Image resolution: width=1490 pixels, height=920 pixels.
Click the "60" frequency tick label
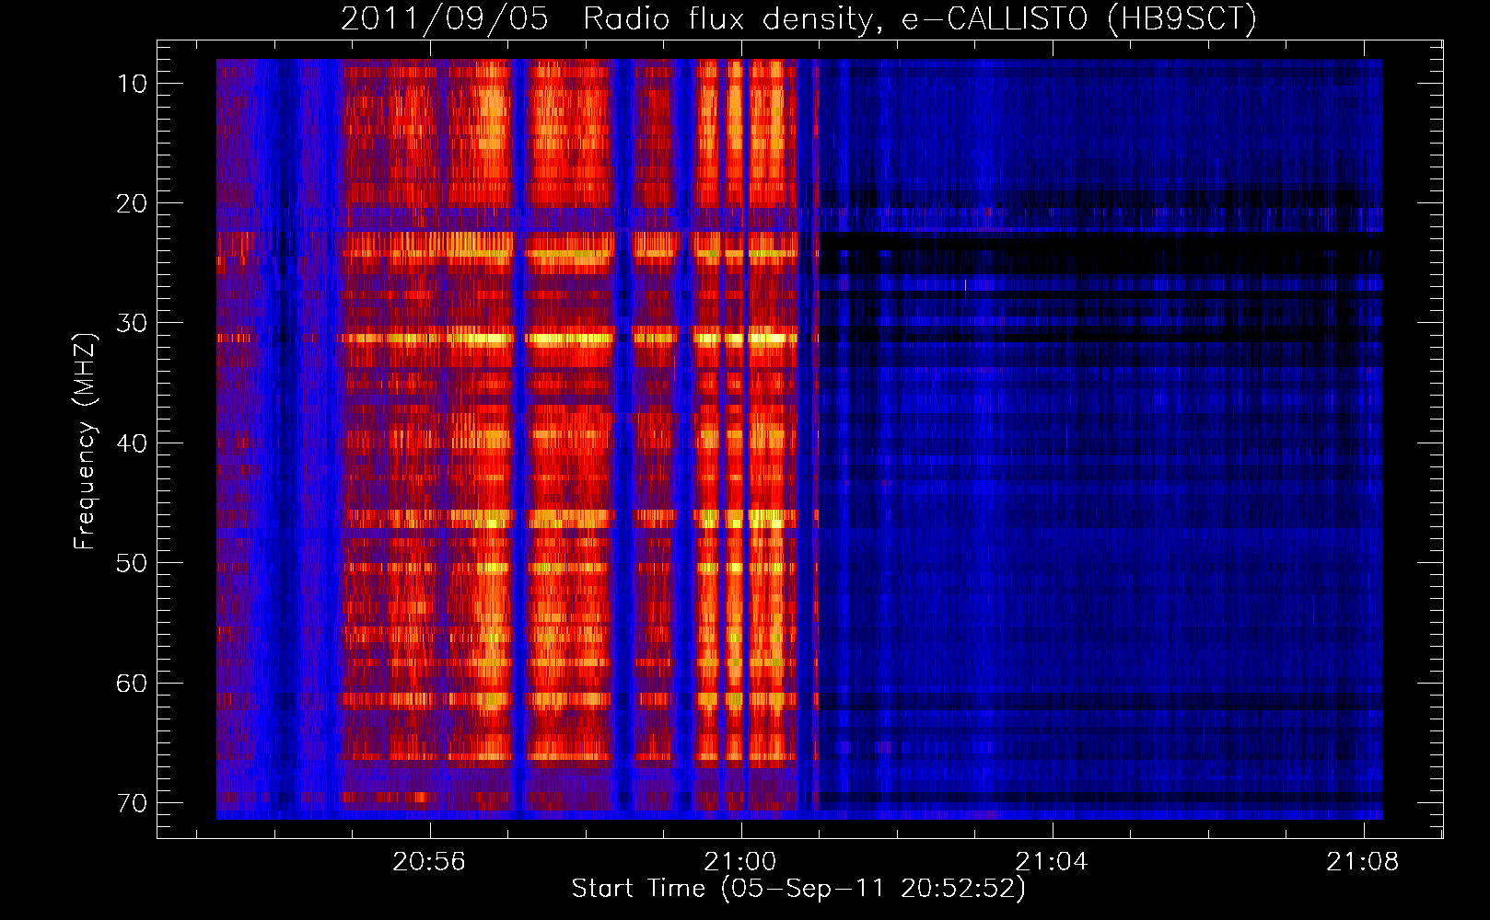[x=132, y=684]
